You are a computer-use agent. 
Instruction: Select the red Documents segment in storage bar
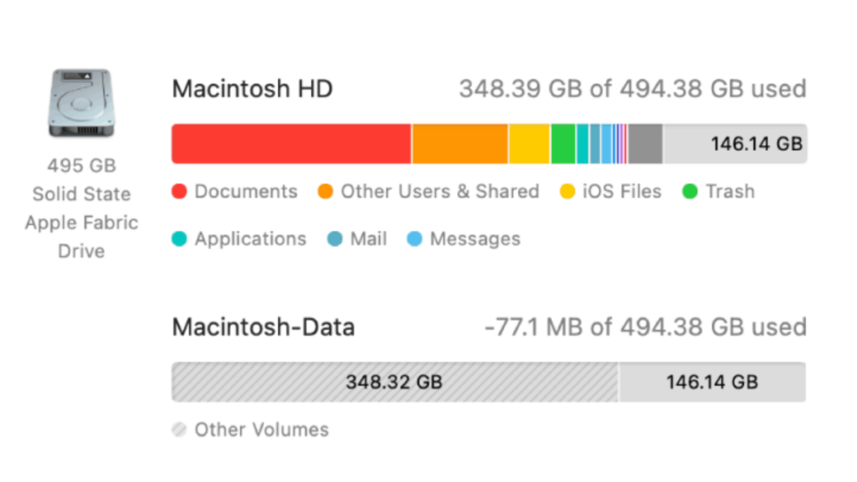click(291, 144)
